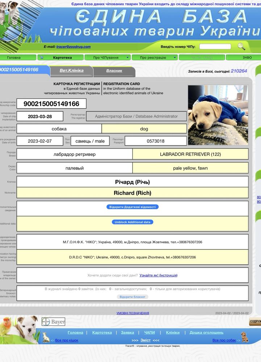
Task: Open the Все про собак link
Action: [224, 340]
